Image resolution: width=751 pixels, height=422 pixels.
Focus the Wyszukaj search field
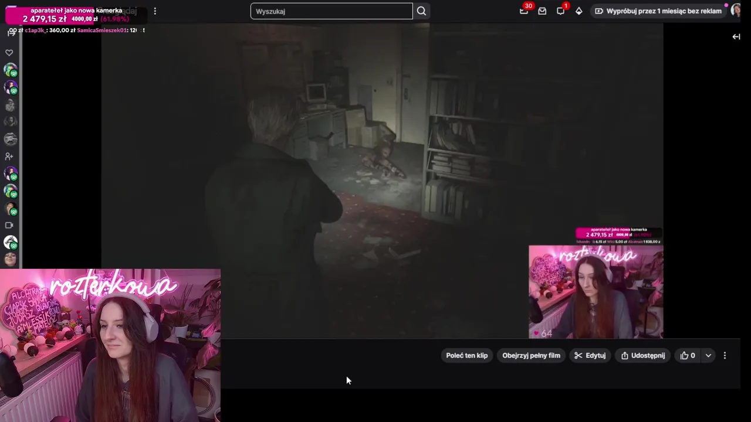pos(331,11)
